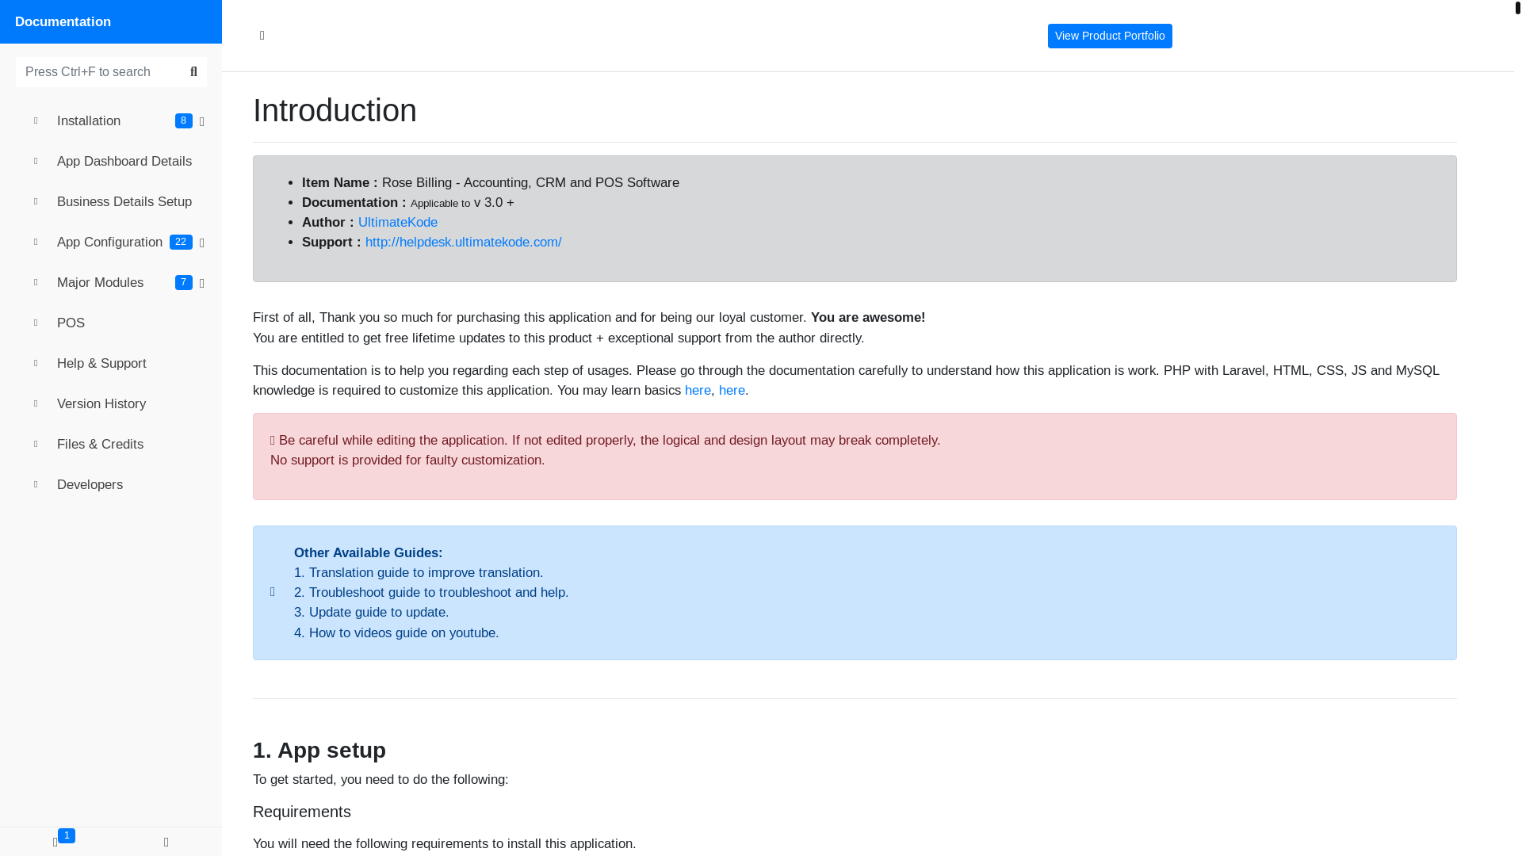Open Business Details Setup section
The width and height of the screenshot is (1522, 856).
111,201
